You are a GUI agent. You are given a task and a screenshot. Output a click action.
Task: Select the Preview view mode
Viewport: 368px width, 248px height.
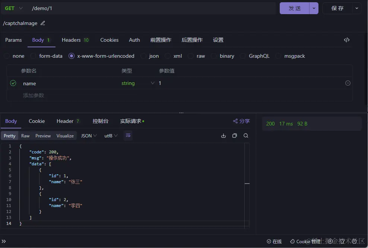pos(43,136)
